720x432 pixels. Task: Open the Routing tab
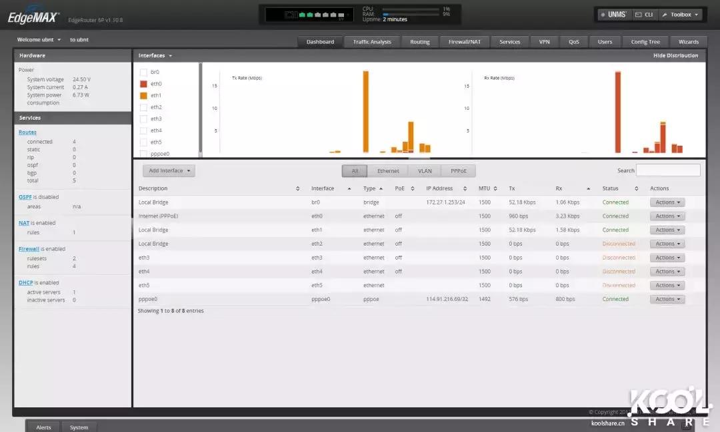(420, 42)
